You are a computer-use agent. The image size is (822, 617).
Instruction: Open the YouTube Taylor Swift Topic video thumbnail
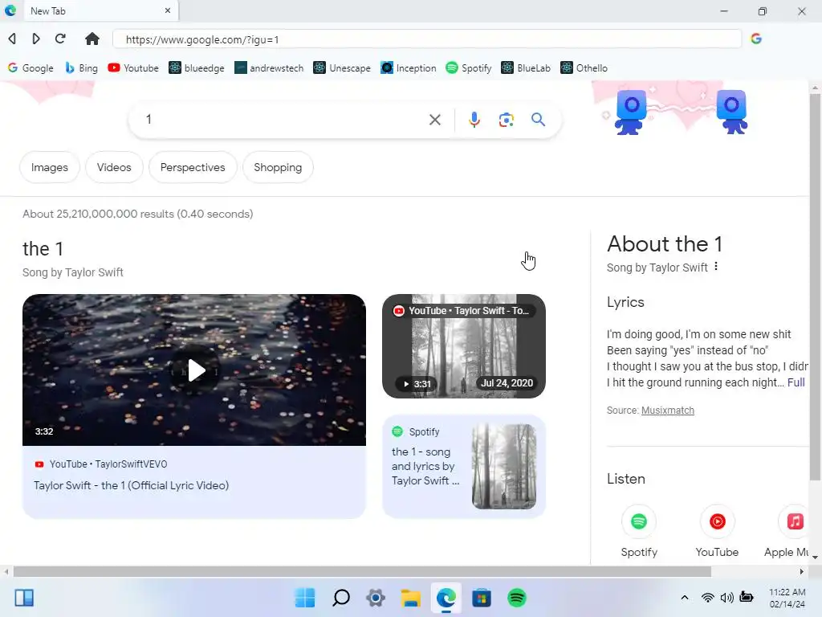coord(464,346)
